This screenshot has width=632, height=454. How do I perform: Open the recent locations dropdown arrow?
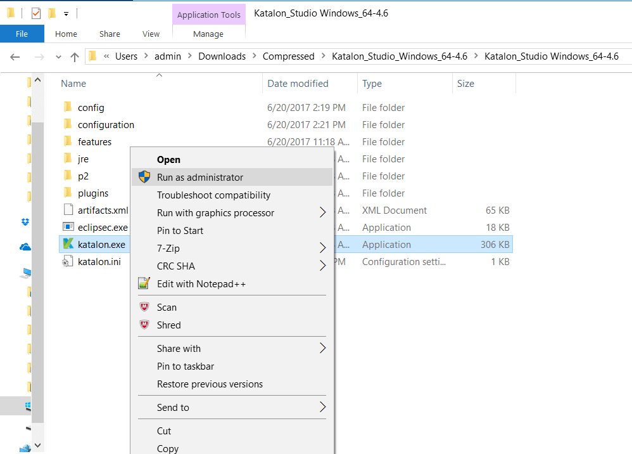tap(58, 57)
